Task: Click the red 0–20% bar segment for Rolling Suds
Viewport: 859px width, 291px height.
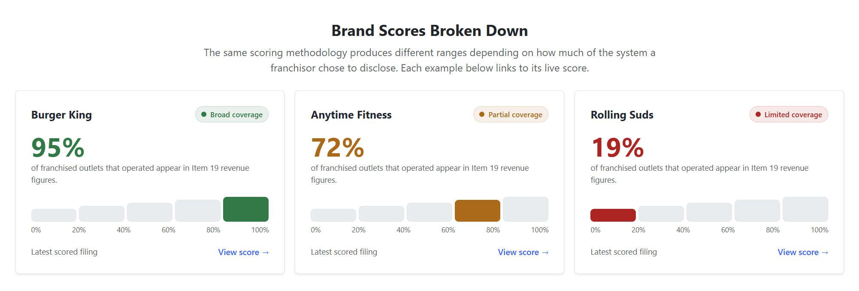Action: pos(613,215)
